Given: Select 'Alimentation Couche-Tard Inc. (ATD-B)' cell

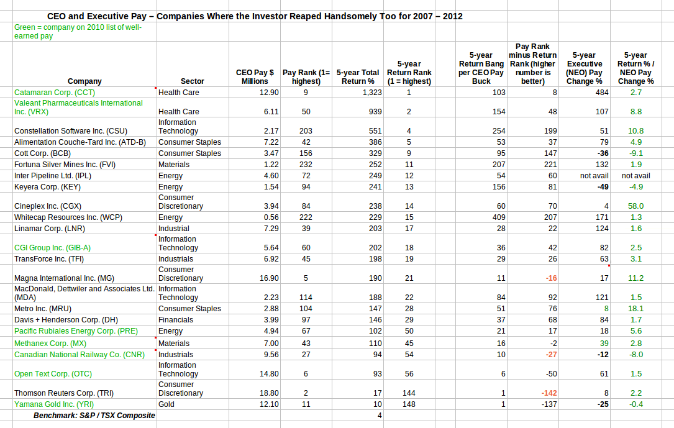Looking at the screenshot, I should (84, 142).
